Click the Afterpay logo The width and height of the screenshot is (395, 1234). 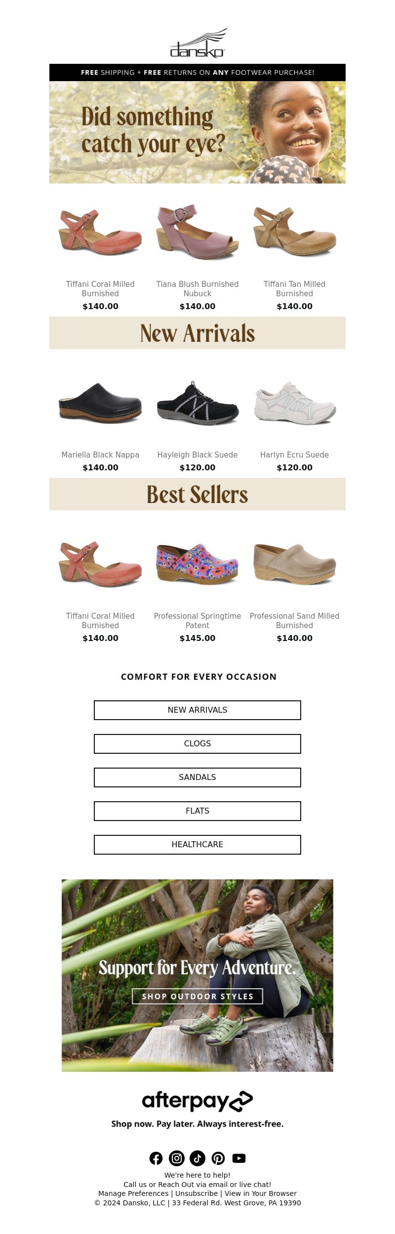(x=197, y=1101)
